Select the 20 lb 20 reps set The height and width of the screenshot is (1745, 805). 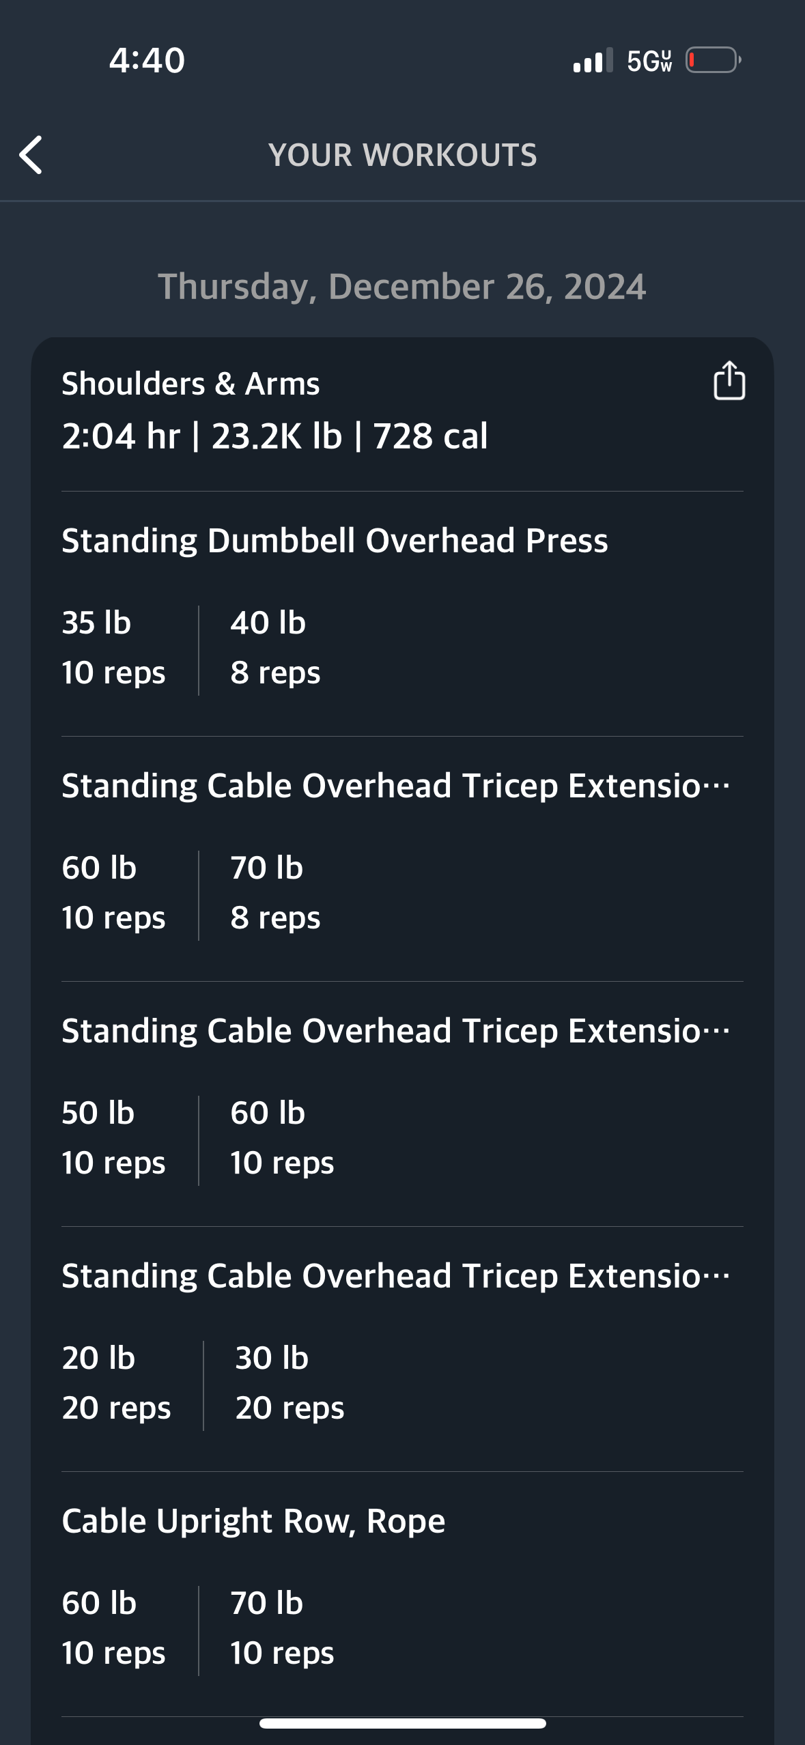pyautogui.click(x=116, y=1382)
